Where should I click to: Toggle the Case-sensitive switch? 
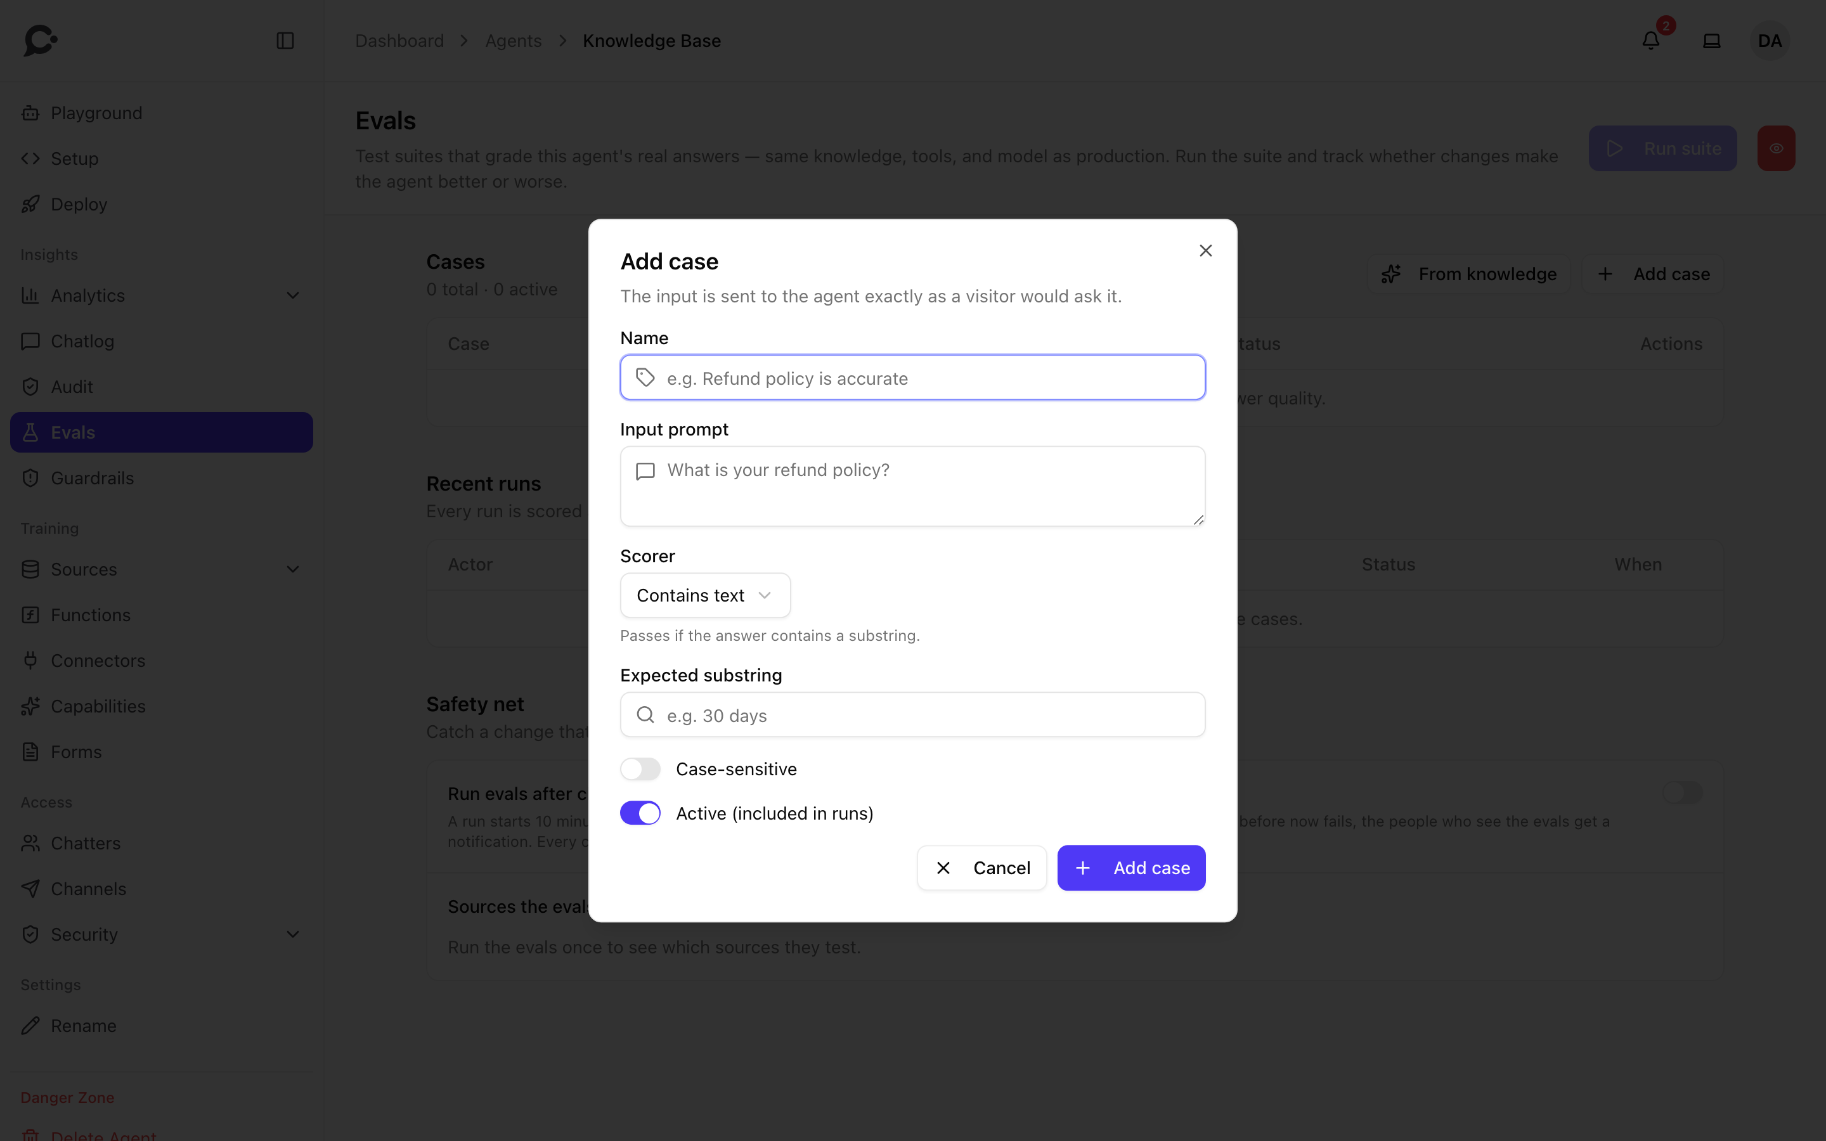click(x=640, y=769)
